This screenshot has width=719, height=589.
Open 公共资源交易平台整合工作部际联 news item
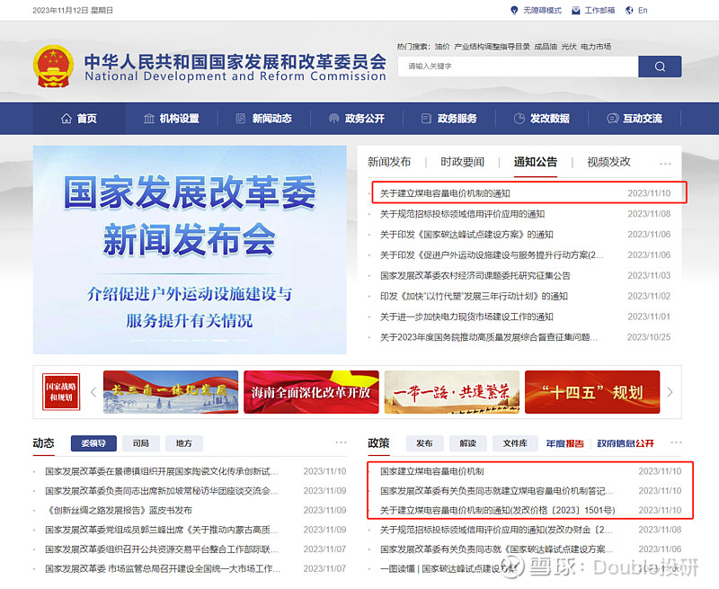tap(162, 549)
